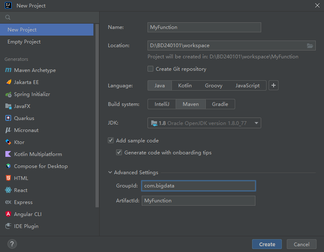The image size is (324, 252).
Task: Click the generator list scrollbar
Action: pyautogui.click(x=97, y=115)
